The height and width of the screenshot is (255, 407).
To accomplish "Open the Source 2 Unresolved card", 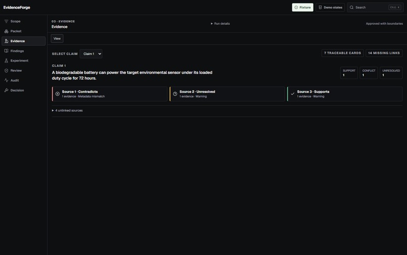I will click(227, 94).
